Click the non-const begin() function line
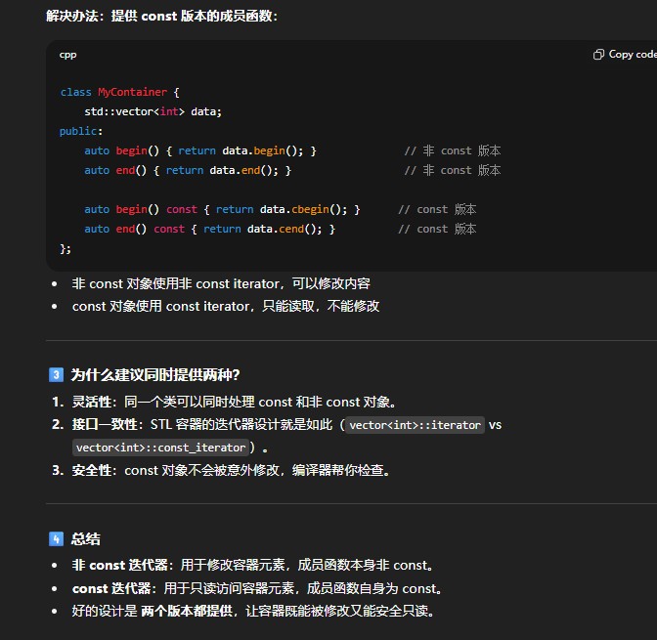Screen dimensions: 657x640 pos(199,150)
